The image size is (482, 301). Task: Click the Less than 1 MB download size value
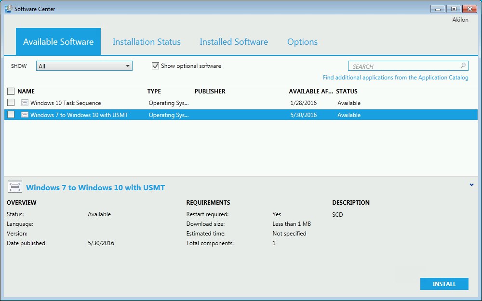coord(292,224)
